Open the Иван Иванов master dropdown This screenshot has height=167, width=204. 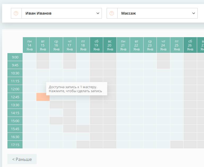tap(56, 13)
